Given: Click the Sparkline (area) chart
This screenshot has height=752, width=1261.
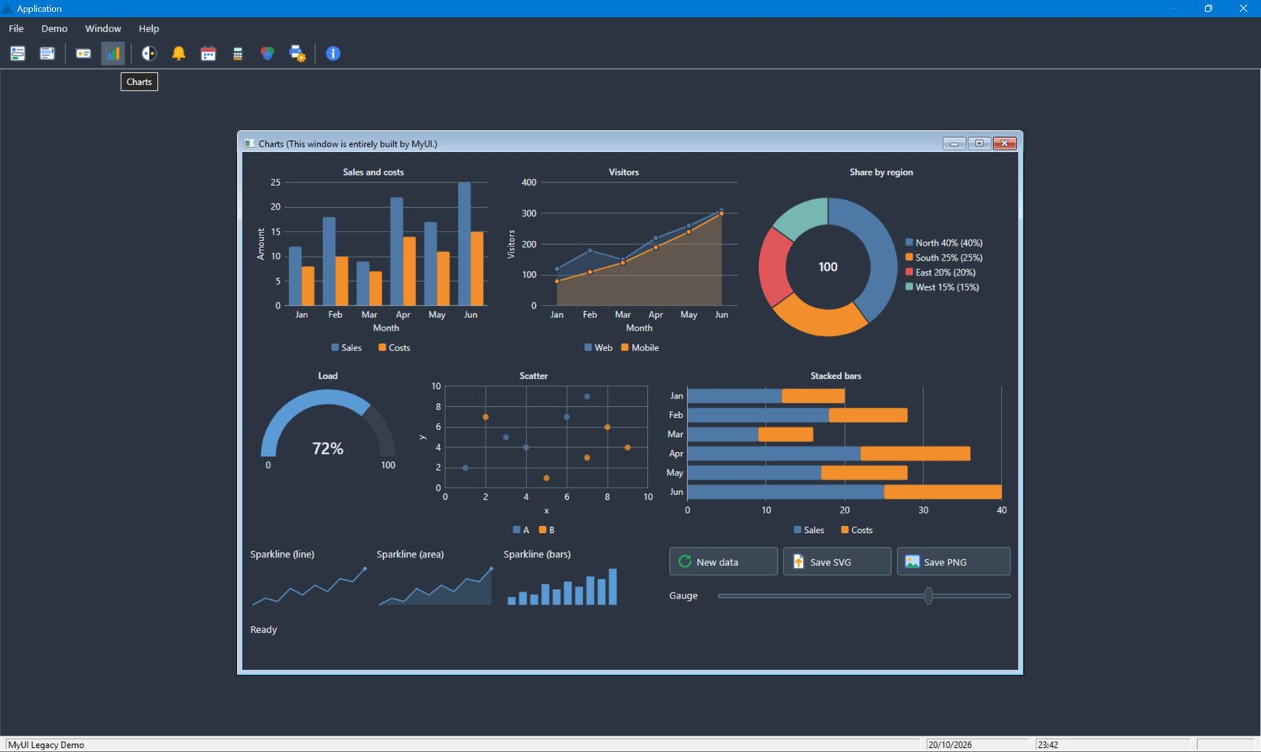Looking at the screenshot, I should click(x=436, y=586).
